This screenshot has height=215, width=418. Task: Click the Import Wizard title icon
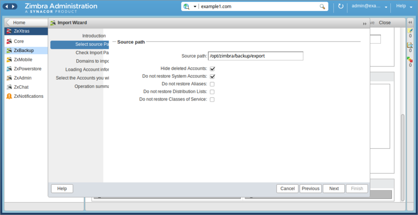pyautogui.click(x=53, y=23)
